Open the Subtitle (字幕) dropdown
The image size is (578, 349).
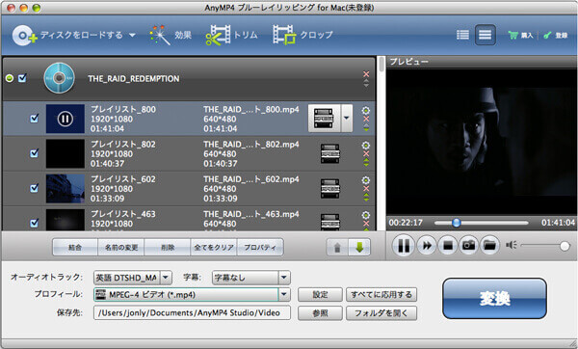(x=251, y=278)
